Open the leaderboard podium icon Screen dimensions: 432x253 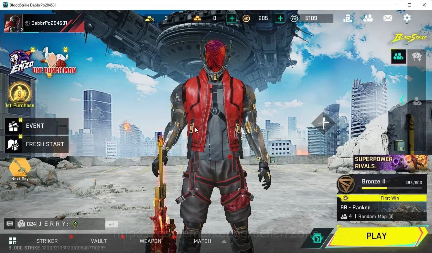[x=348, y=18]
